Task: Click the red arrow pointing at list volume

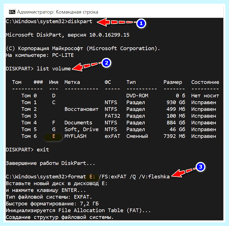Action: pos(87,66)
